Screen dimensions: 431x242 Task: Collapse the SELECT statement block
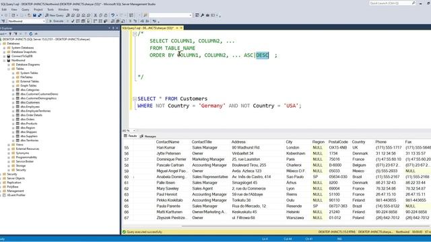pos(135,99)
